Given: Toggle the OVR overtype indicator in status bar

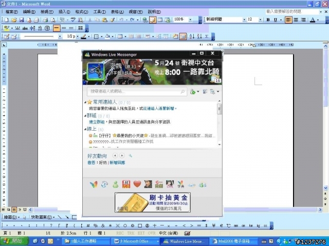Looking at the screenshot, I should coord(152,233).
